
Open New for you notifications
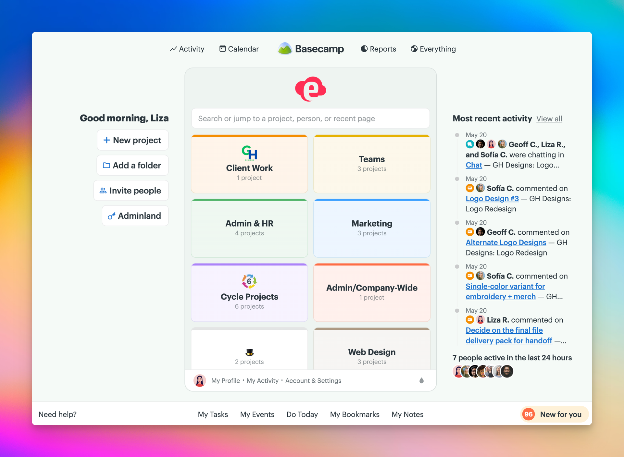[x=555, y=414]
